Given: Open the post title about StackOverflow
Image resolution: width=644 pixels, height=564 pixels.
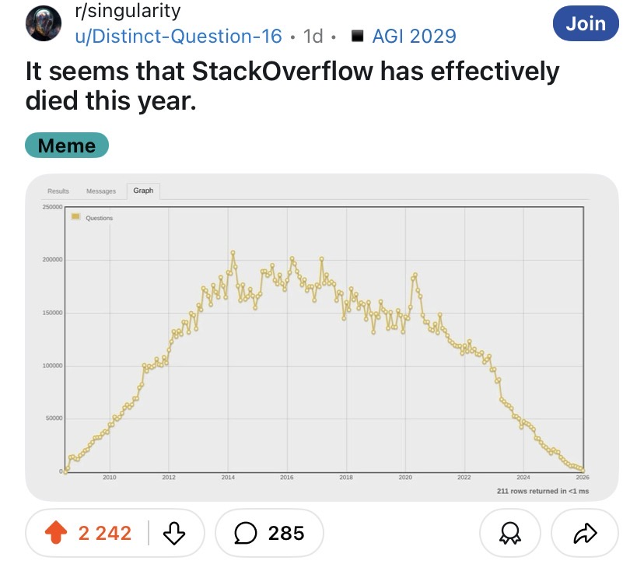Looking at the screenshot, I should tap(292, 86).
